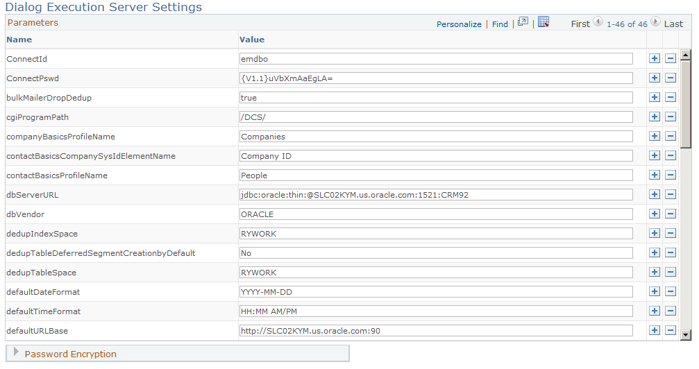Delete the contactBasicsProfileName row
699x369 pixels.
(x=671, y=175)
